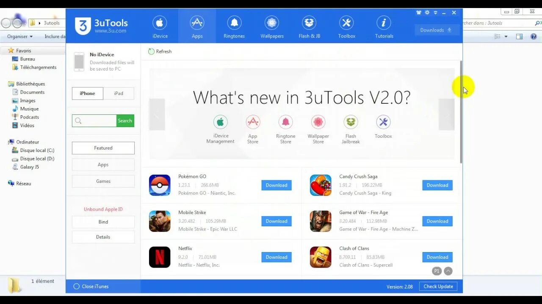542x304 pixels.
Task: Open the Downloads manager
Action: coord(436,30)
